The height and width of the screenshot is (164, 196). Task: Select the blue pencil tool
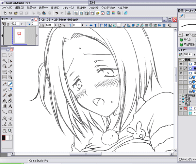pos(10,84)
